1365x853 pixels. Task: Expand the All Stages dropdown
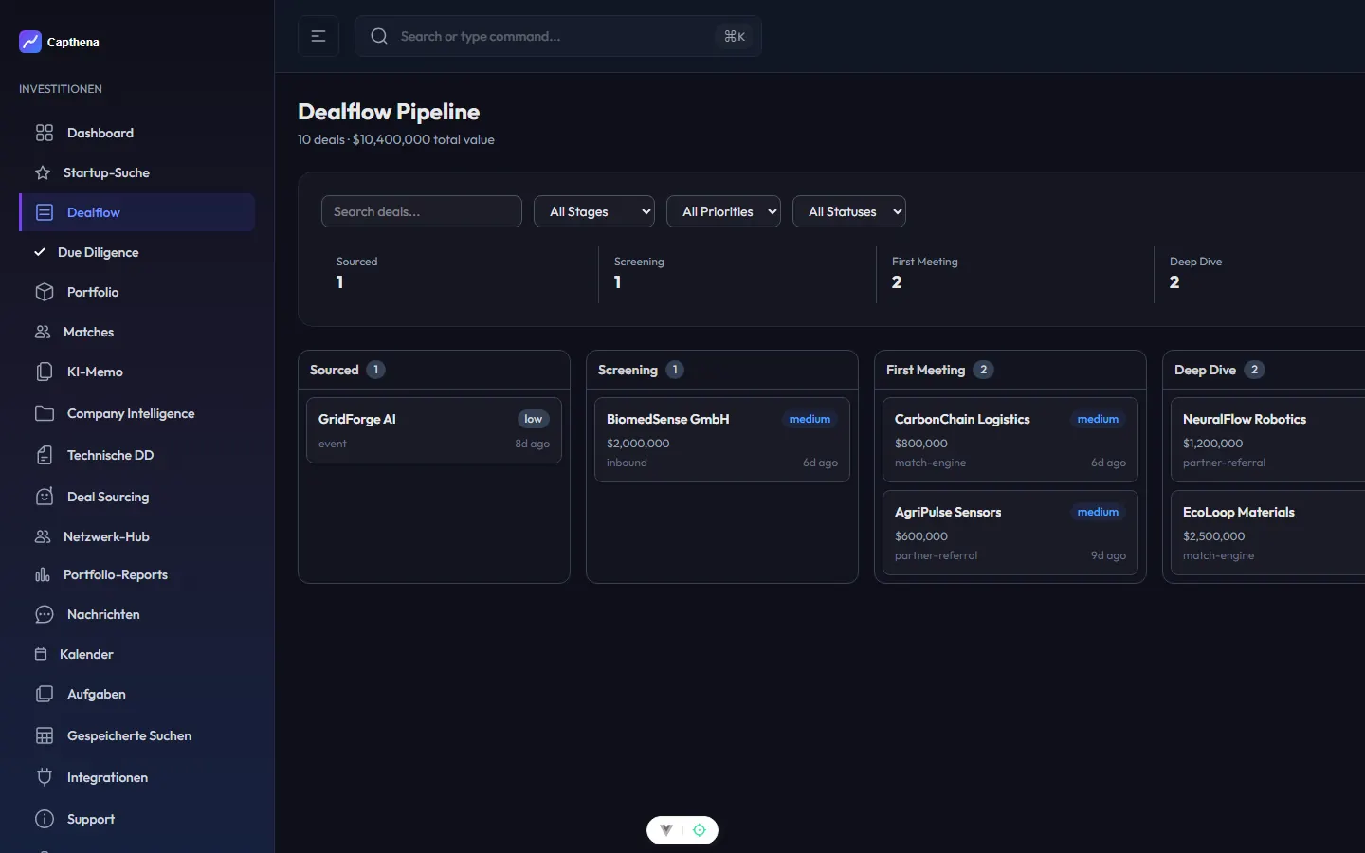point(594,211)
